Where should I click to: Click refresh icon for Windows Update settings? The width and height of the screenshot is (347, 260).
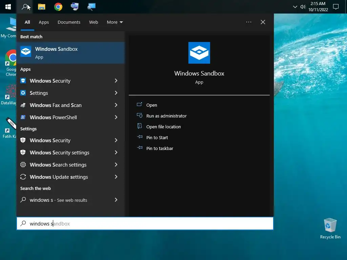coord(23,177)
